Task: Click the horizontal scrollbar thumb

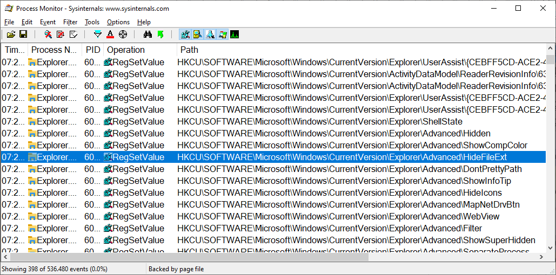Action: click(x=189, y=257)
